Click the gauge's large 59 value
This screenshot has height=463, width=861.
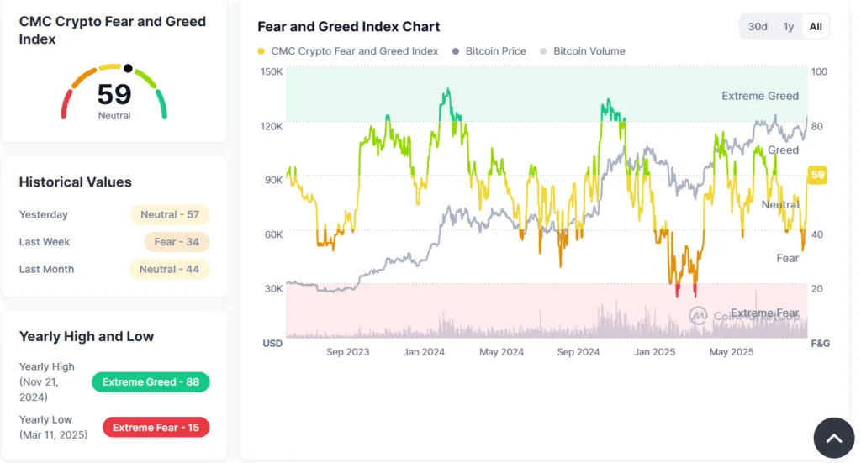pos(114,94)
